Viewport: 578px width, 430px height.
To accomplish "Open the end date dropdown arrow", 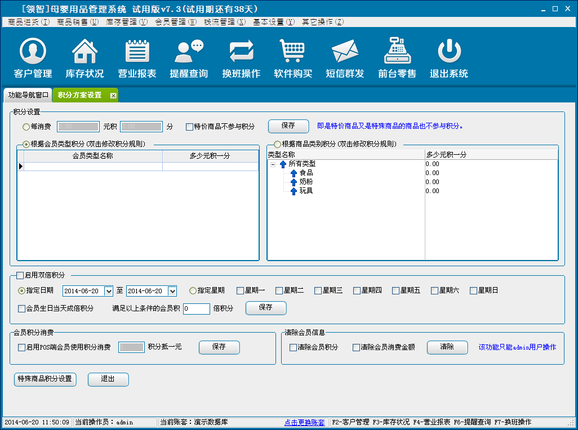I will [x=172, y=291].
